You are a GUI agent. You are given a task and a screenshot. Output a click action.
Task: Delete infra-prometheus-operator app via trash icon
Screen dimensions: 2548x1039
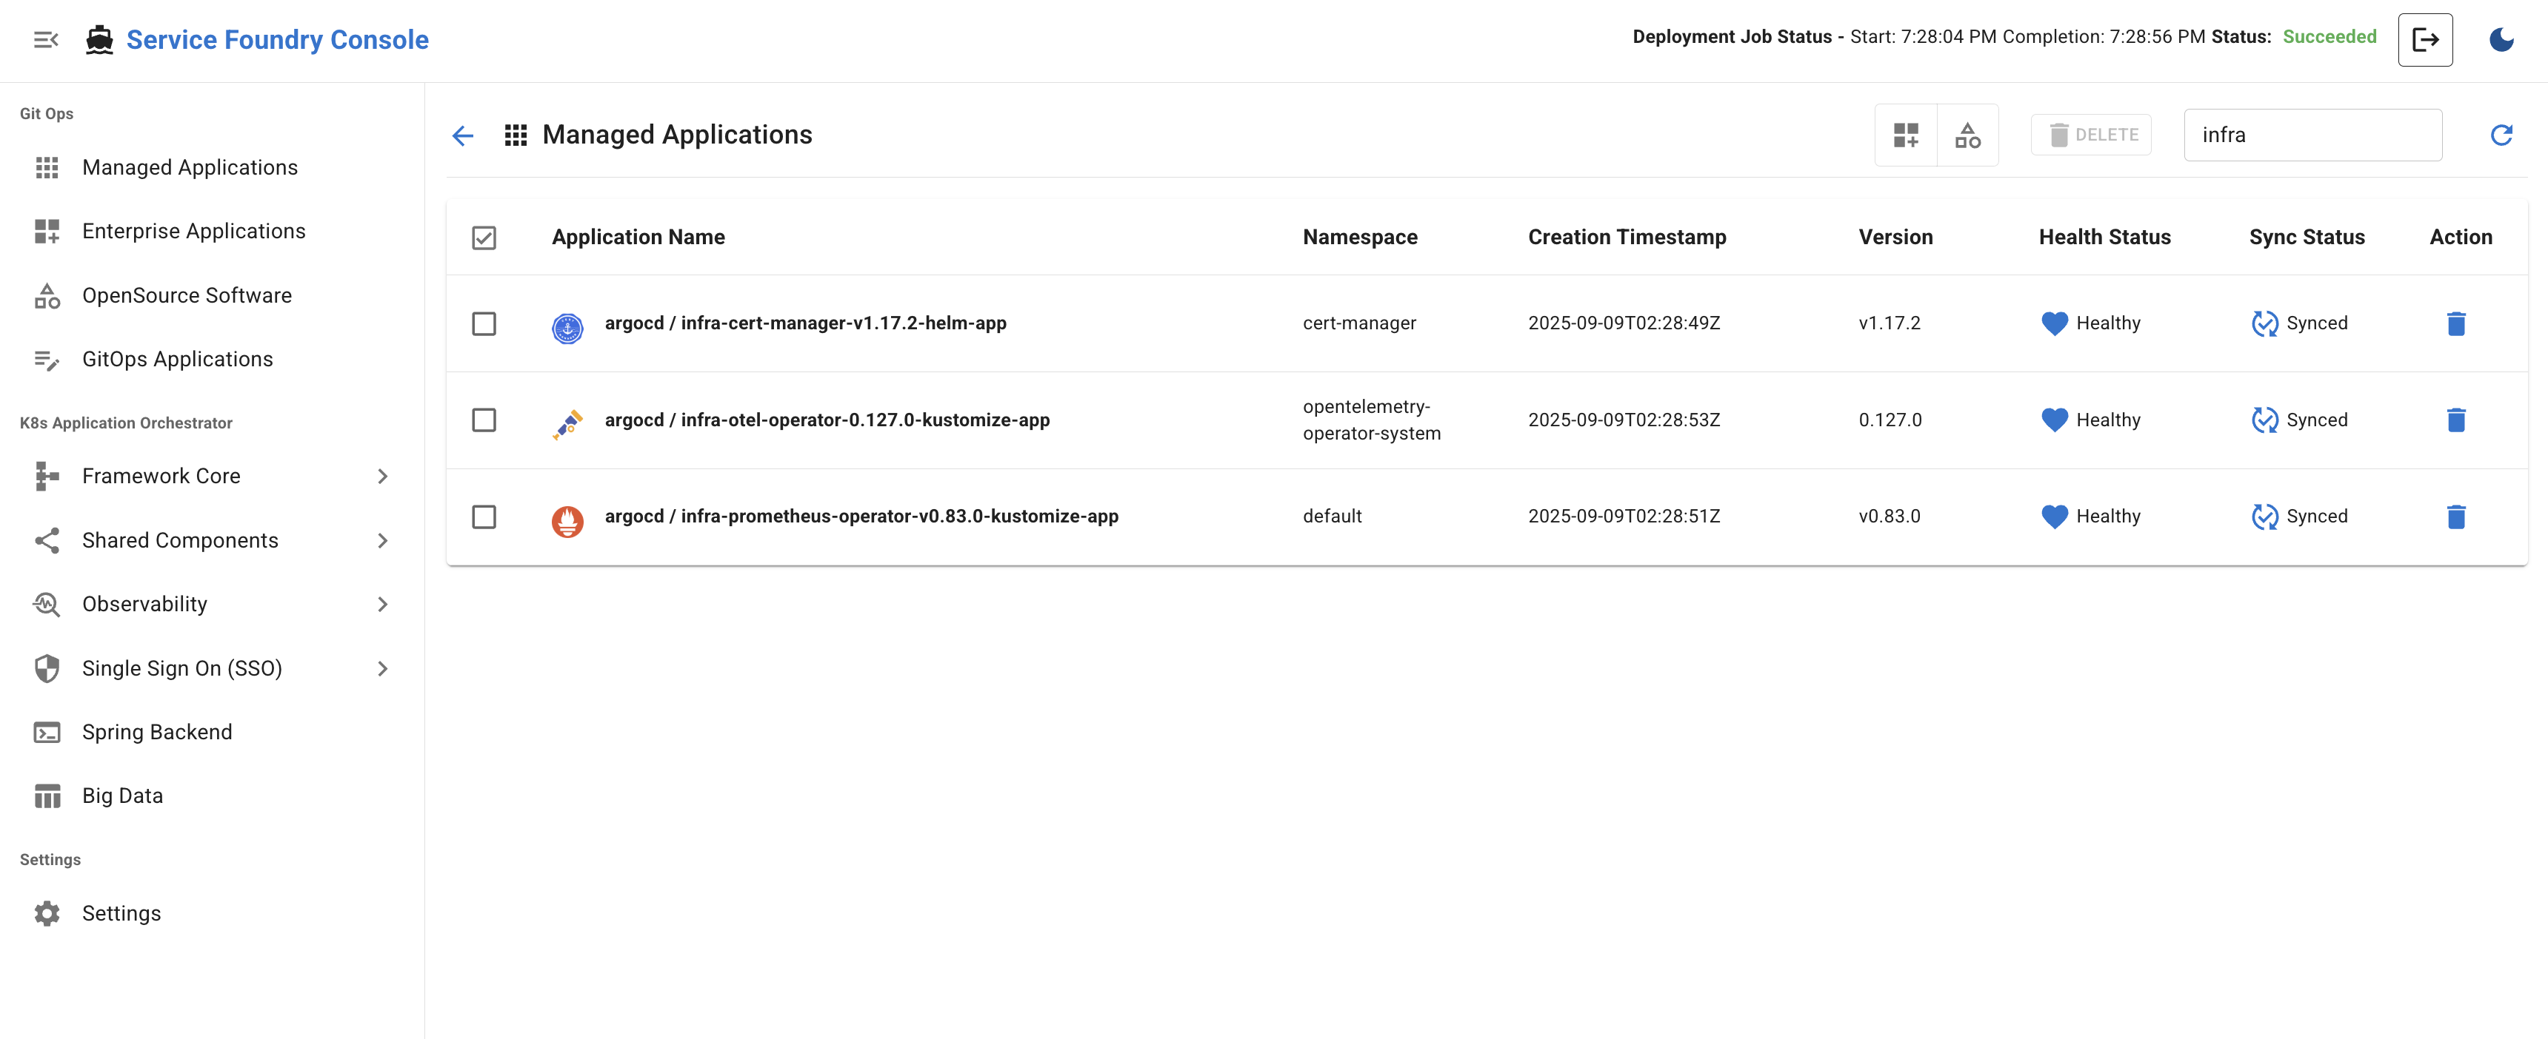pos(2455,517)
